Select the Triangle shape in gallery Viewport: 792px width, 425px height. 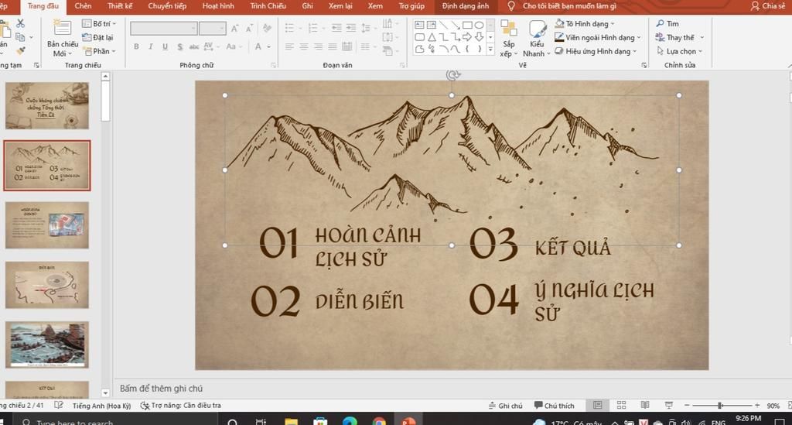click(432, 37)
